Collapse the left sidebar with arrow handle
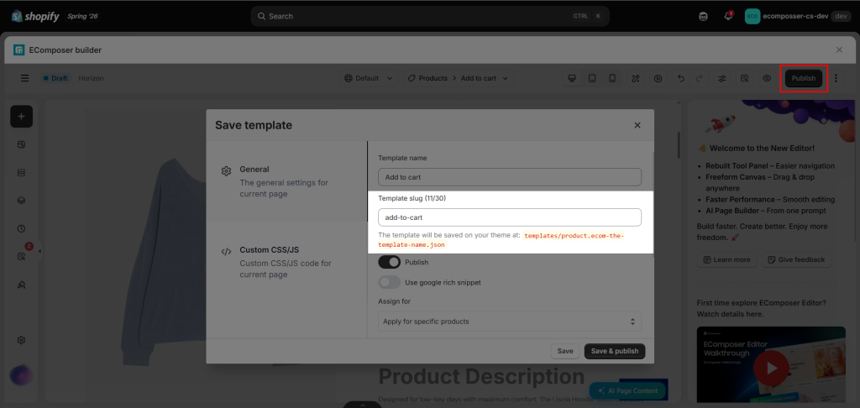This screenshot has height=408, width=860. tap(40, 251)
